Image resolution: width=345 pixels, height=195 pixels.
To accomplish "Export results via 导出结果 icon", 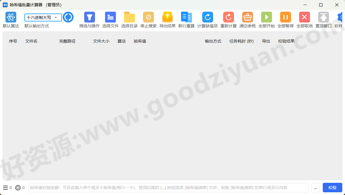I will tap(167, 17).
